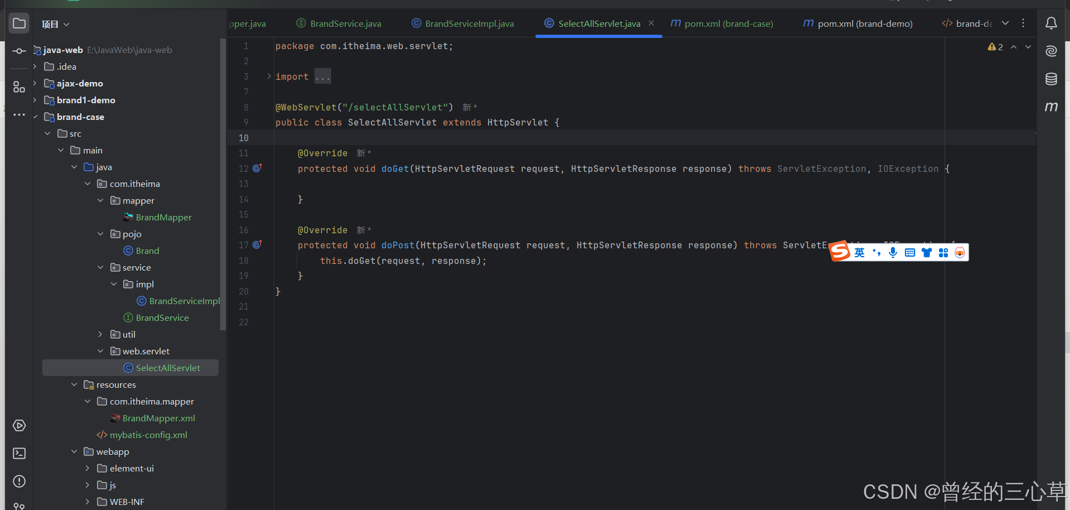1070x510 pixels.
Task: Show hidden editor tabs dropdown
Action: [1005, 23]
